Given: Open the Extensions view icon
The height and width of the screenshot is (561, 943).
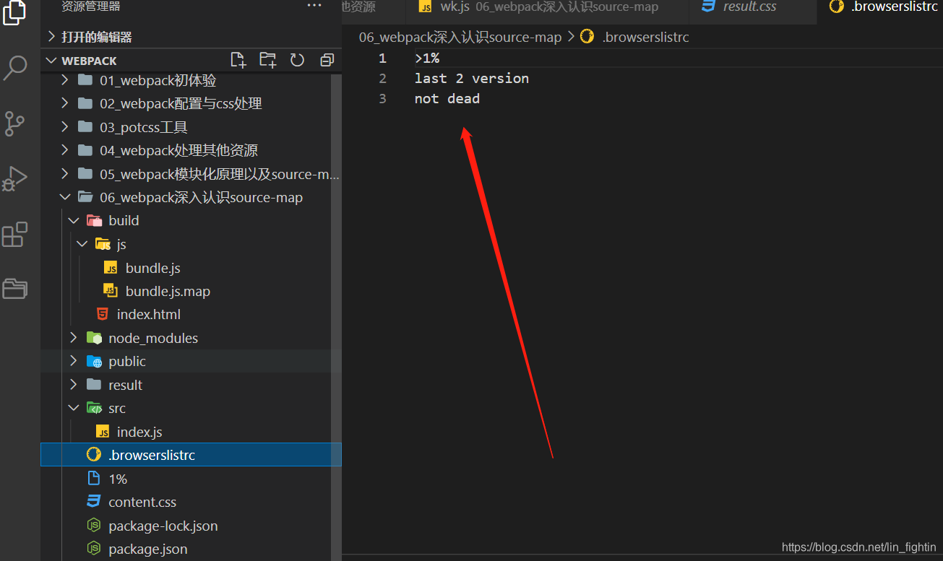Looking at the screenshot, I should click(x=14, y=234).
